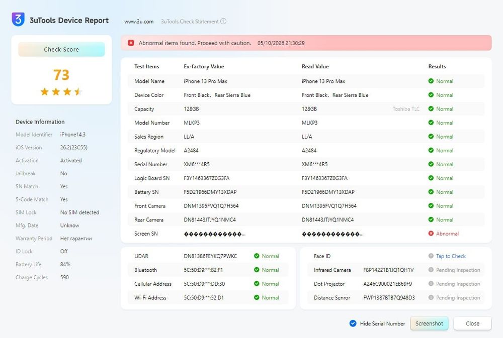Viewport: 503px width, 338px height.
Task: Click the Pending Inspection status for Dot Projector
Action: click(458, 284)
